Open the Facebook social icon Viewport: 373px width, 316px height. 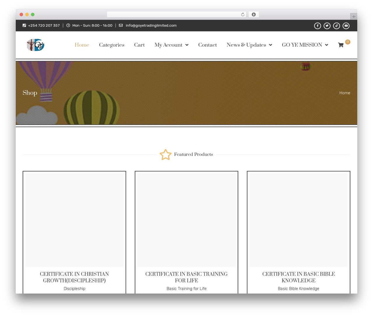(318, 26)
